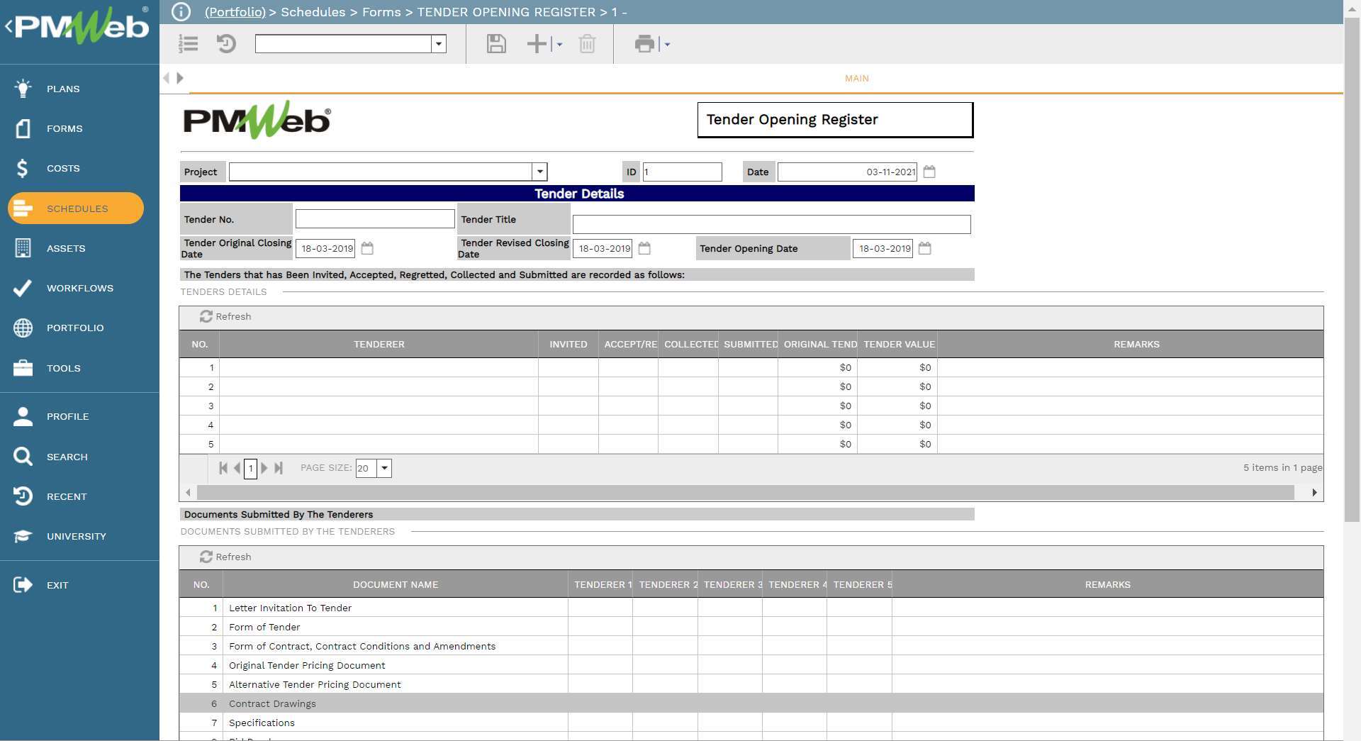Click the Exit sidebar icon

(23, 585)
